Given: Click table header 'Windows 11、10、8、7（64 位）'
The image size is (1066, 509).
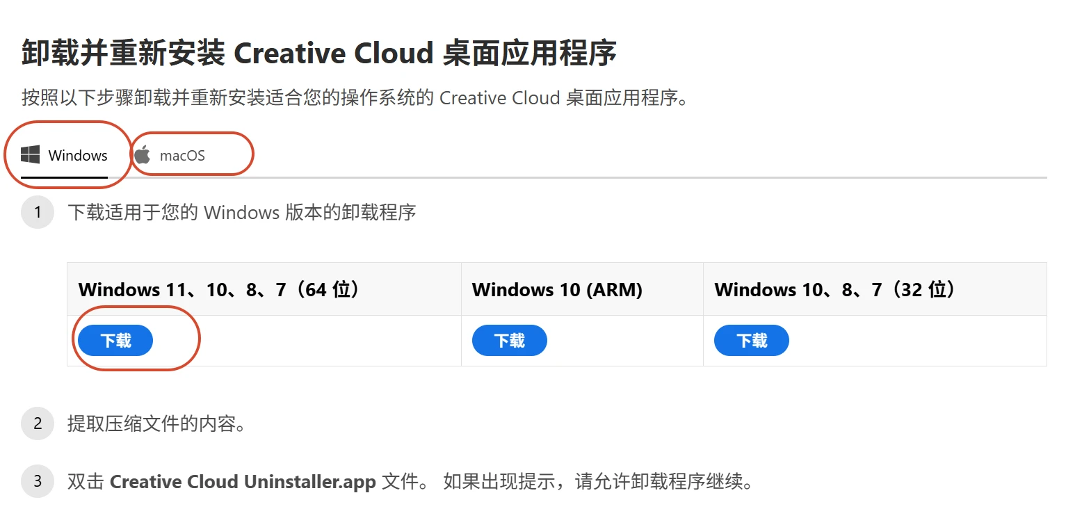Looking at the screenshot, I should [220, 289].
